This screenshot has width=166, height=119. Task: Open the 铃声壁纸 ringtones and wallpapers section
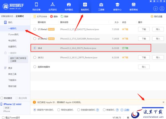(x=69, y=7)
